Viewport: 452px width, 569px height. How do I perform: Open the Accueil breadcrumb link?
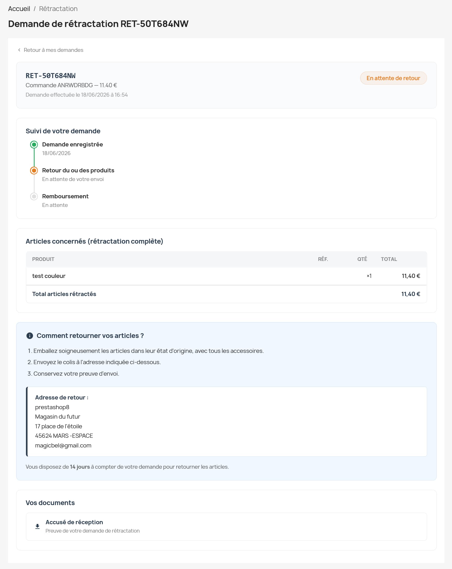[x=19, y=9]
